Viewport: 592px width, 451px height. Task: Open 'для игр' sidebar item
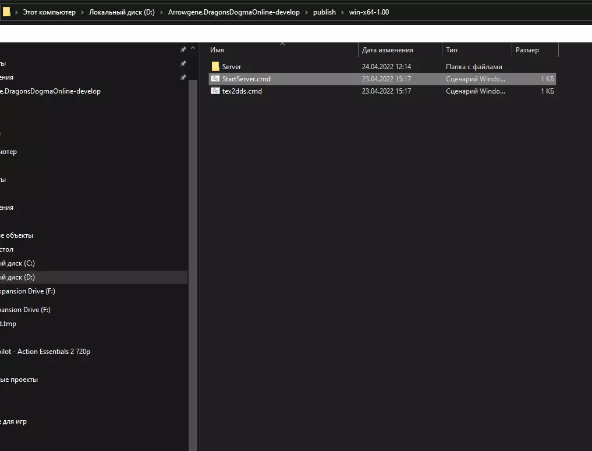click(x=13, y=421)
